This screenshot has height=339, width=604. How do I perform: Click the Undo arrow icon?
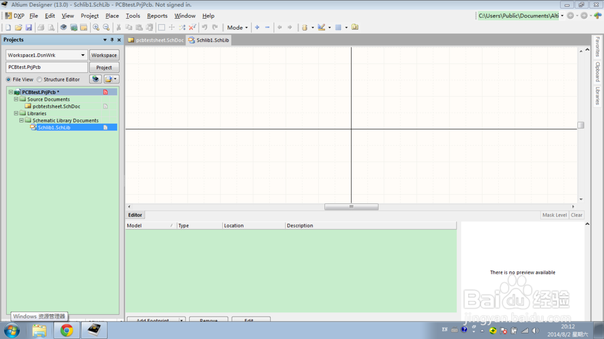click(x=205, y=27)
